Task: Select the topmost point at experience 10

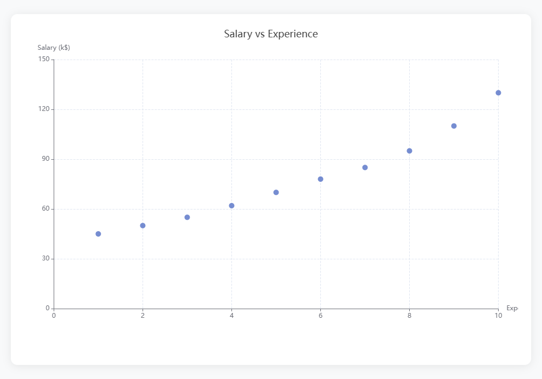Action: point(498,93)
